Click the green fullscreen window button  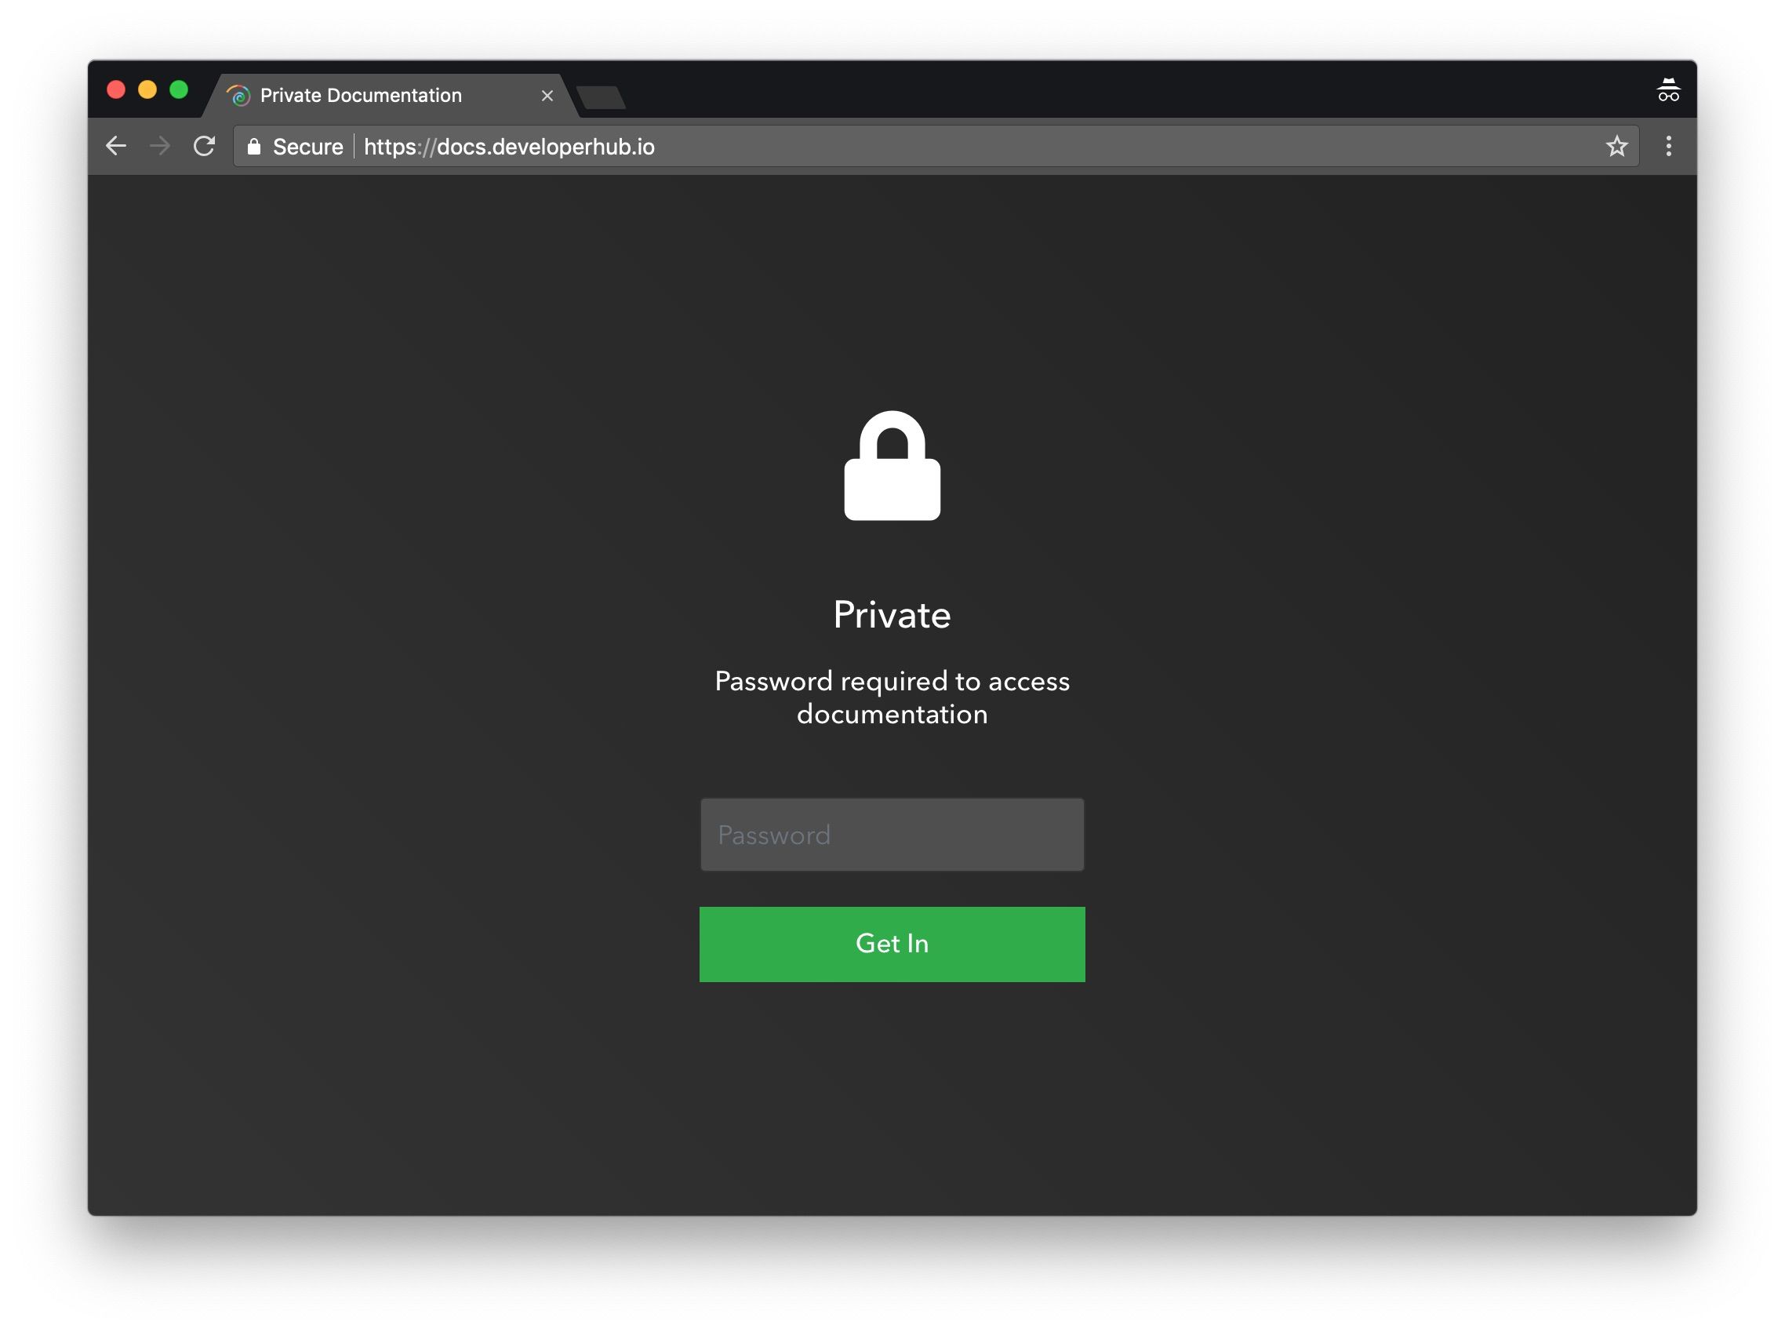tap(179, 89)
